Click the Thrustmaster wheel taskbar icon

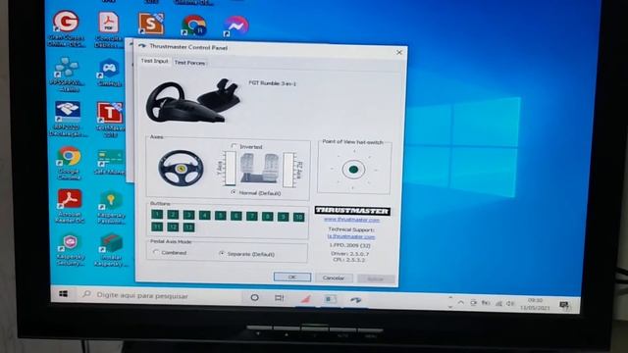[x=355, y=300]
